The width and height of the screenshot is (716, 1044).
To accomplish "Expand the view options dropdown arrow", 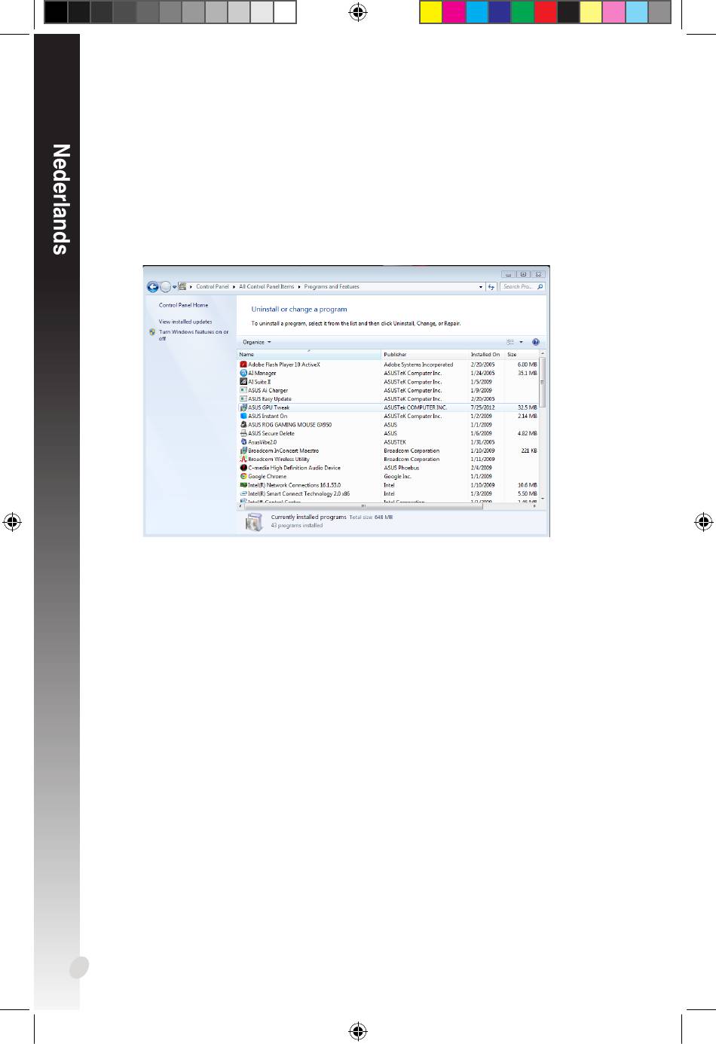I will [x=521, y=342].
